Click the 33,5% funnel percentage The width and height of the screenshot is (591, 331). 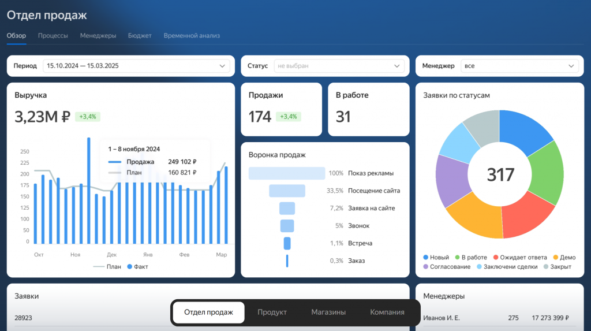coord(335,191)
